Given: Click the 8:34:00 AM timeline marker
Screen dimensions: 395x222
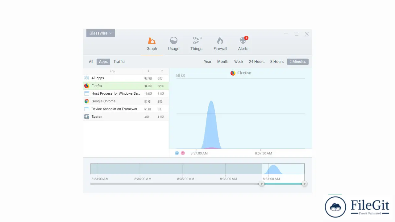Looking at the screenshot, I should click(143, 179).
